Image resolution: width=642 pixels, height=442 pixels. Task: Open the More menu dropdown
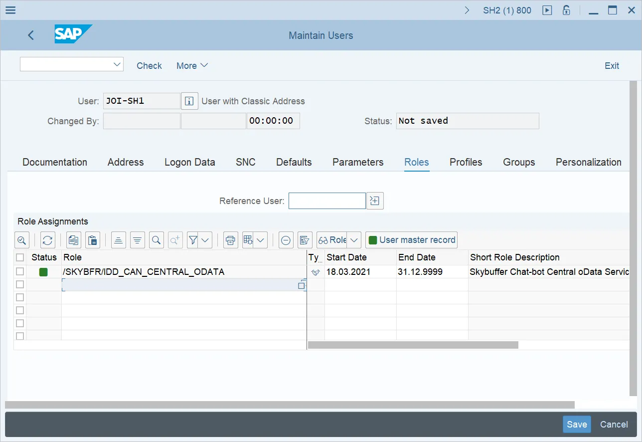pos(192,66)
